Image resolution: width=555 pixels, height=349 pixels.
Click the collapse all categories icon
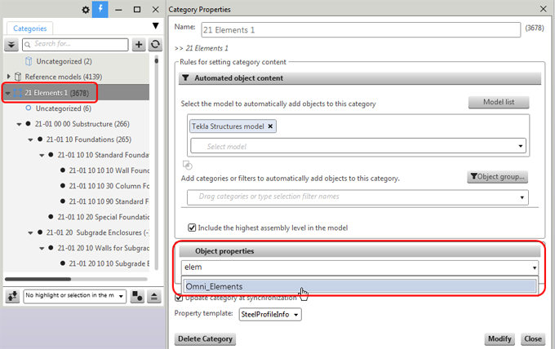tap(11, 44)
